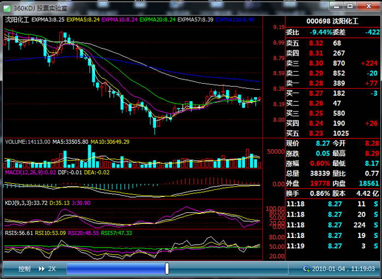Select the 卖一 ask price 8.28
The image size is (382, 279).
[x=316, y=83]
